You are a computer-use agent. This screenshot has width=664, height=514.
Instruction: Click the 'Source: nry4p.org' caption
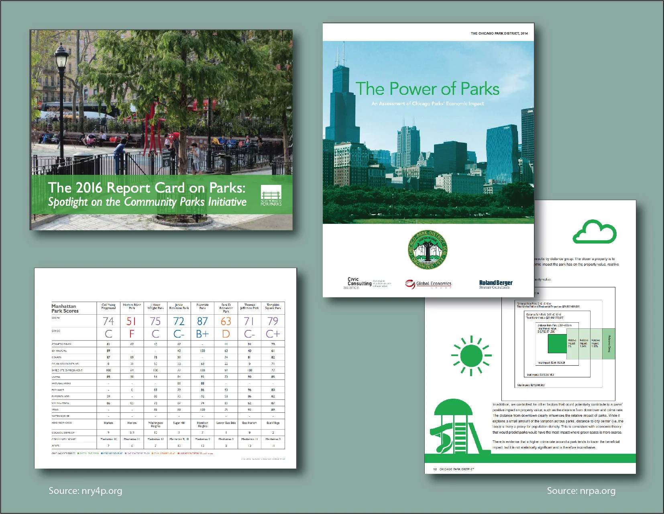coord(85,491)
